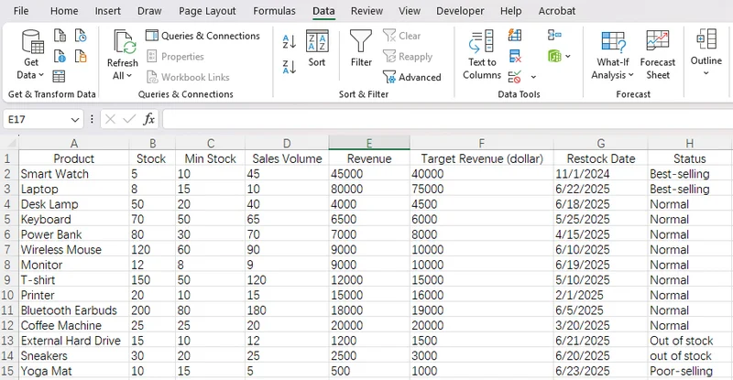Viewport: 733px width, 380px height.
Task: Expand the Name Box dropdown arrow
Action: 75,120
